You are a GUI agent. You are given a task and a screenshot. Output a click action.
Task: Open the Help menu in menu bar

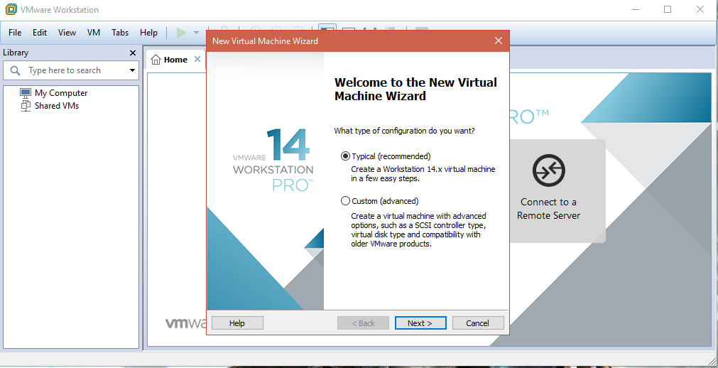coord(149,33)
